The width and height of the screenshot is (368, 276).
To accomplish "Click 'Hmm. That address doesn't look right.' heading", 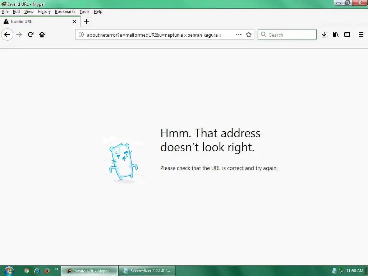I will (x=210, y=140).
